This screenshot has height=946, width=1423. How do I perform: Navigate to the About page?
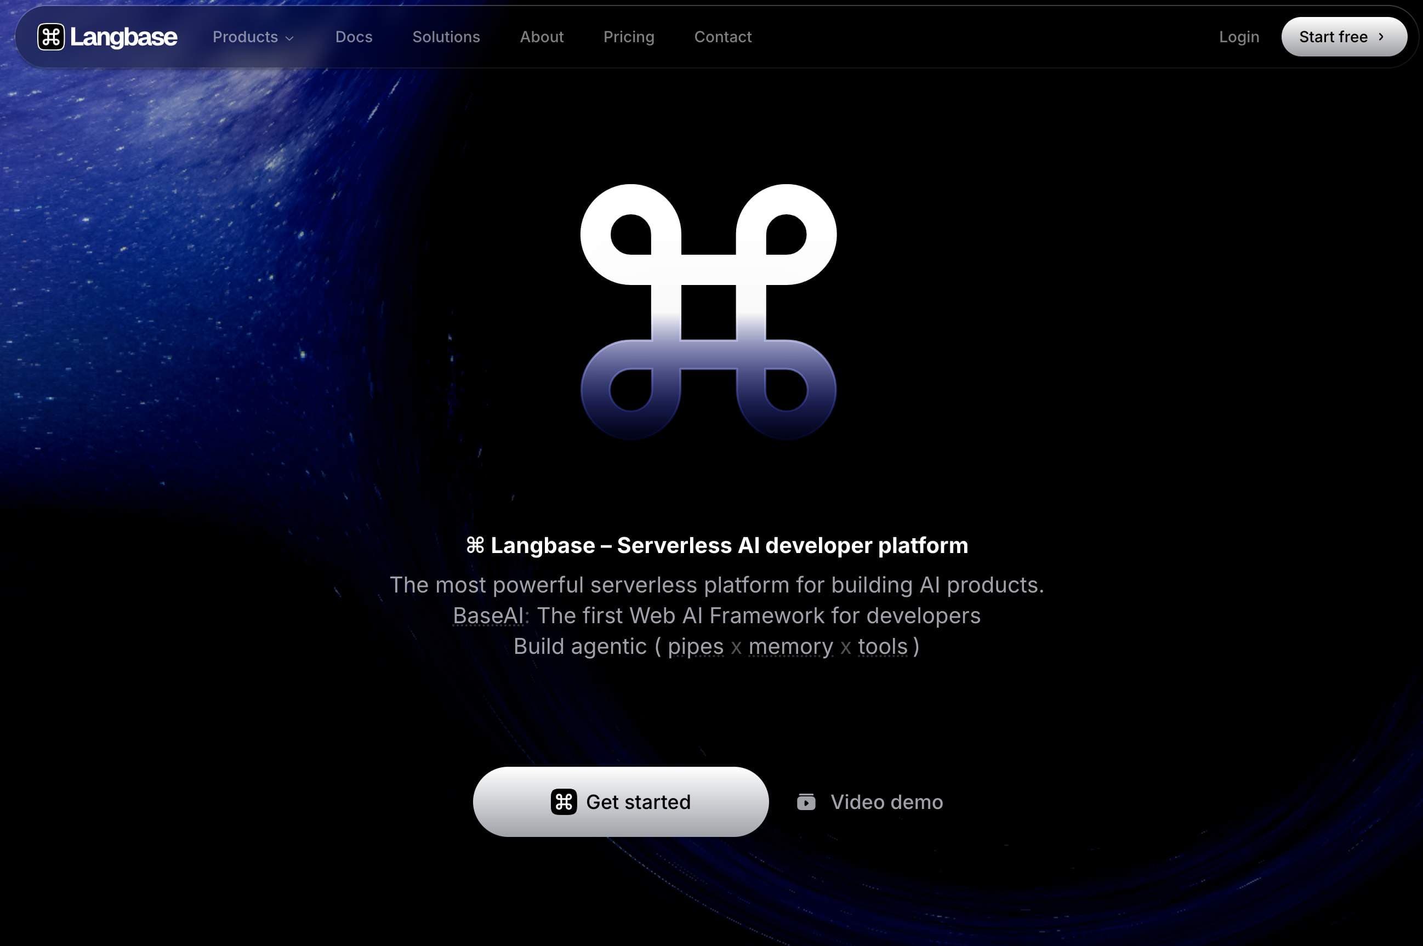542,37
